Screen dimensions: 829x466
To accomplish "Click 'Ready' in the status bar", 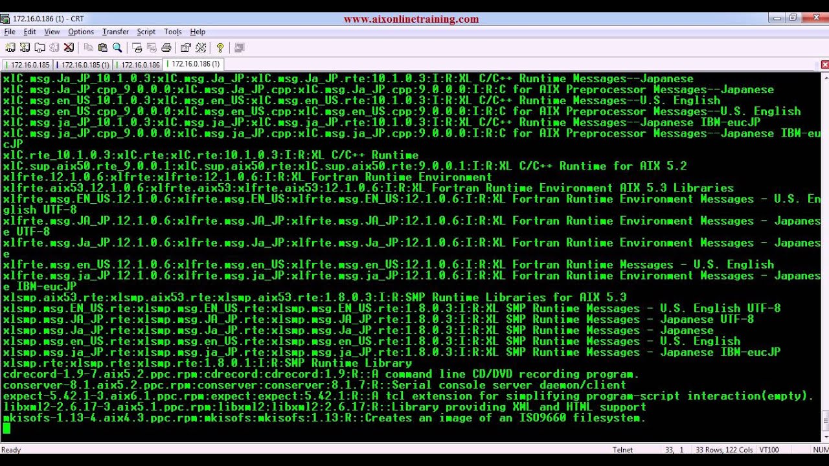I will pos(11,450).
